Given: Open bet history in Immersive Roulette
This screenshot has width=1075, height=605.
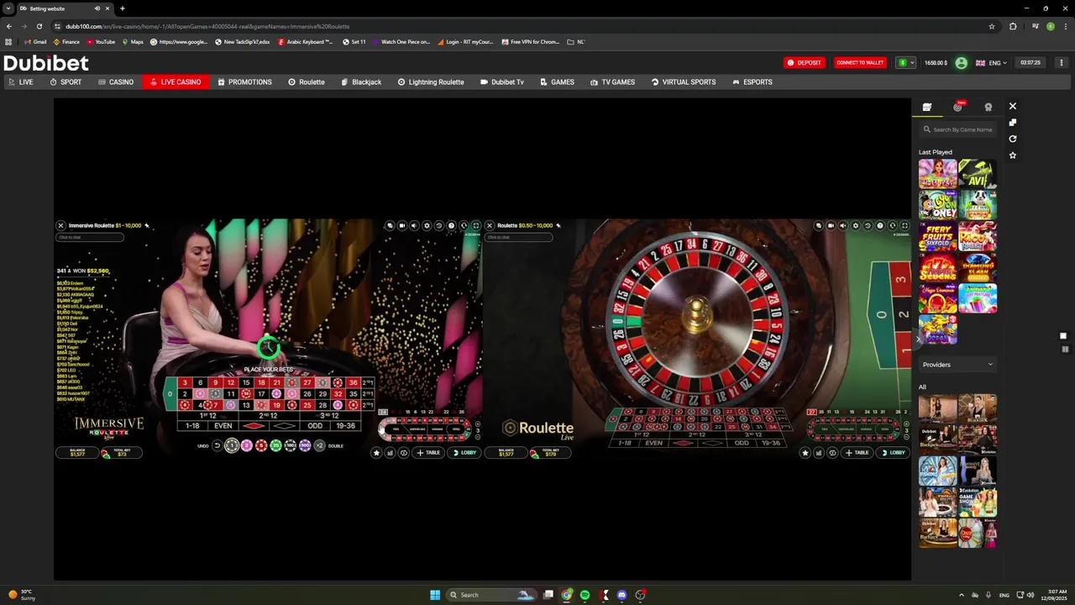Looking at the screenshot, I should point(438,225).
